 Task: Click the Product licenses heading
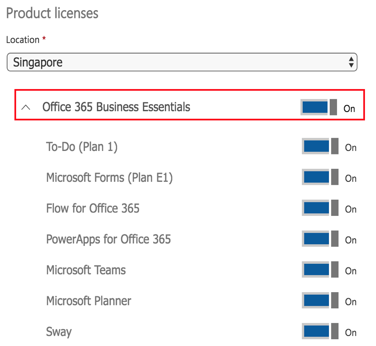click(52, 13)
